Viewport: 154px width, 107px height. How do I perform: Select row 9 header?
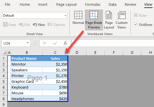coord(3,104)
